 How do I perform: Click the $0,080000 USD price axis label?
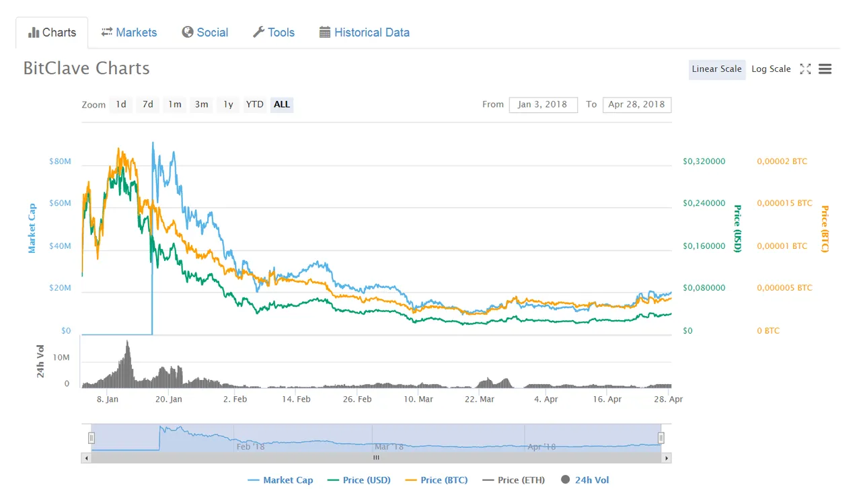coord(704,288)
